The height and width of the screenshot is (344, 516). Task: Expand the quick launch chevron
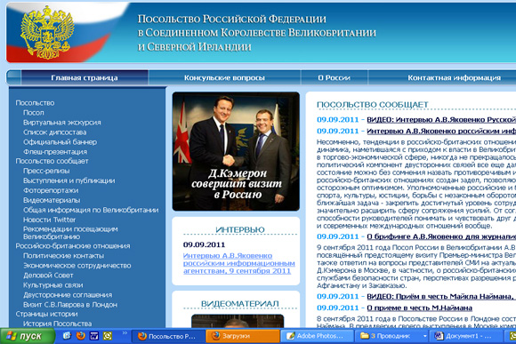click(x=125, y=333)
